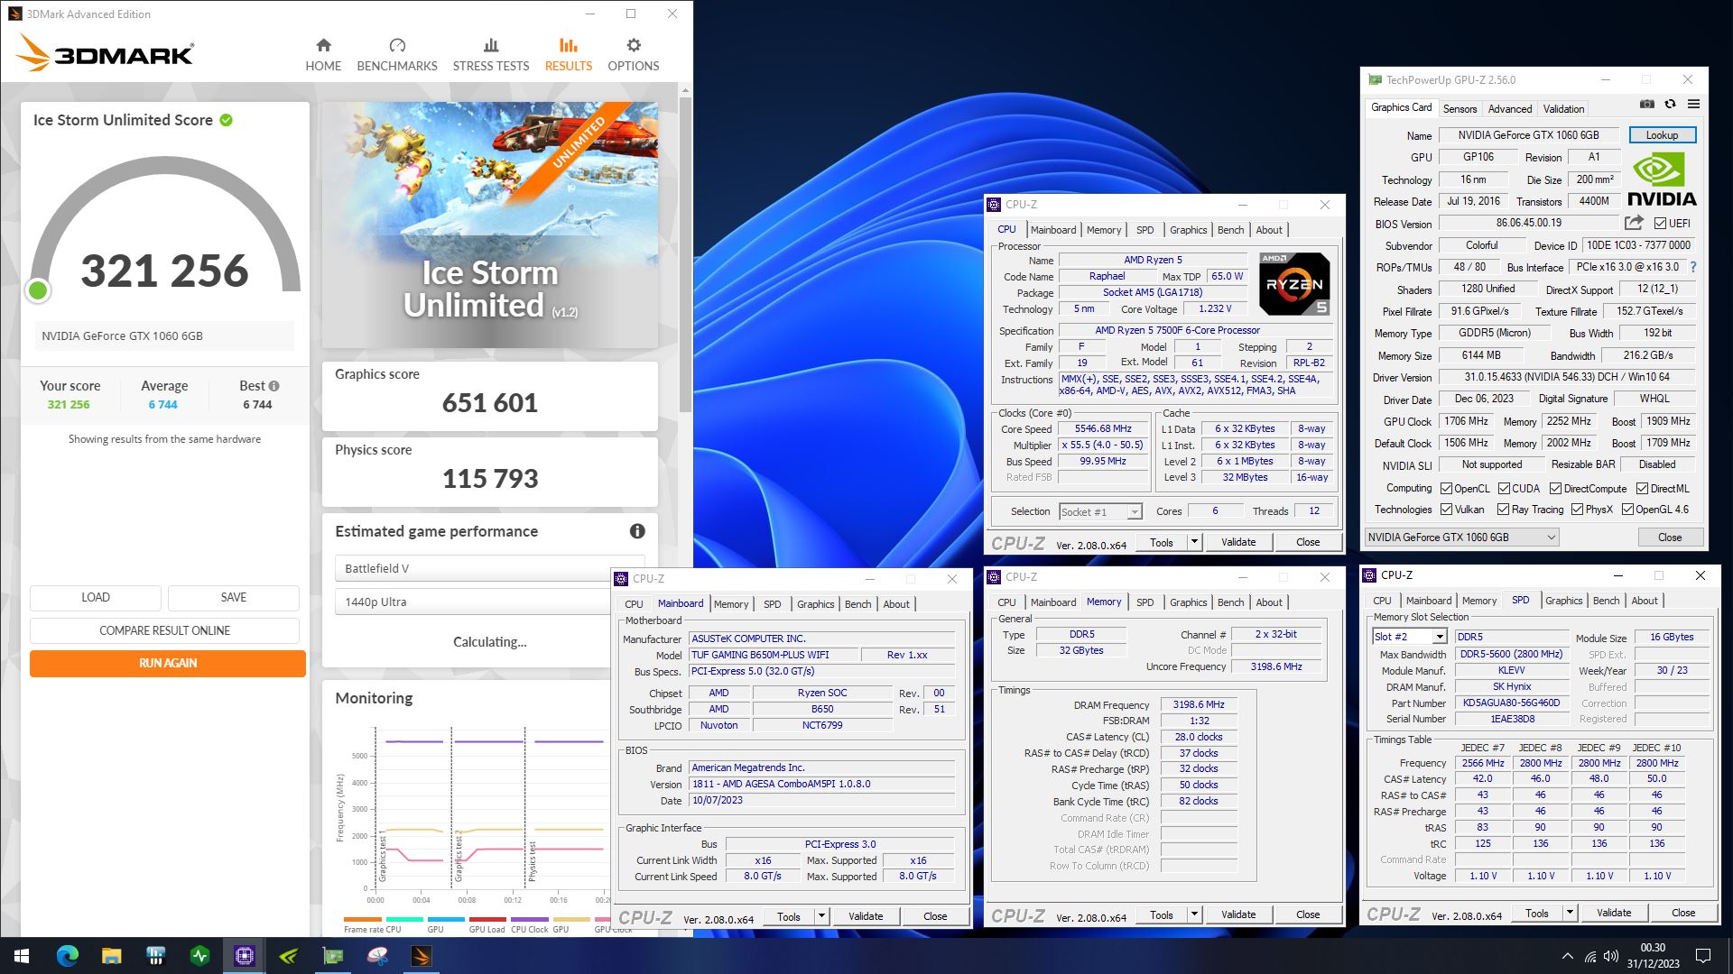The height and width of the screenshot is (974, 1733).
Task: Click the green heartbeat monitor taskbar icon
Action: pyautogui.click(x=200, y=956)
